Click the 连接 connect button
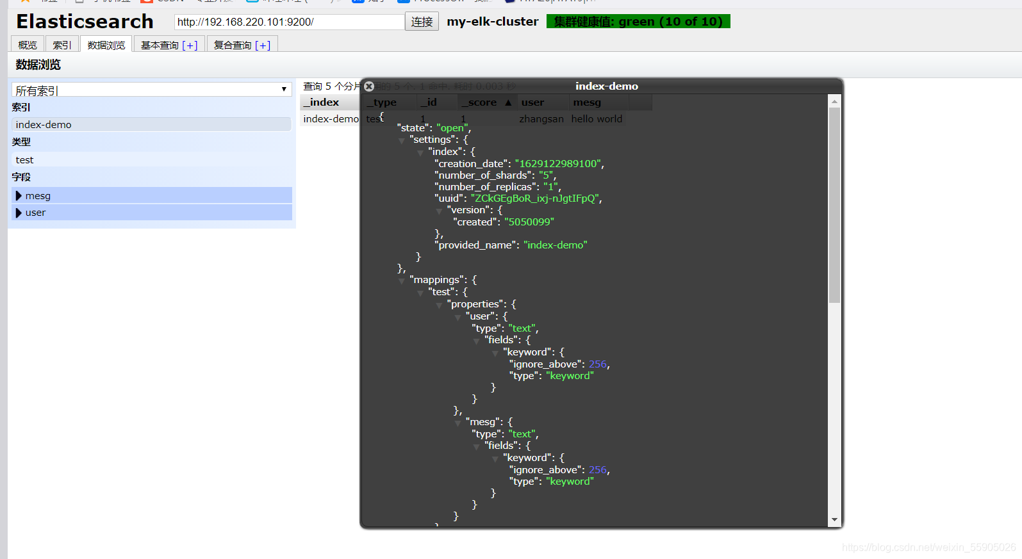 422,22
